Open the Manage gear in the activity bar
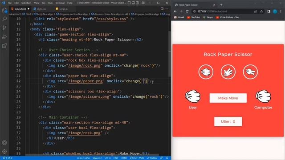Screen dimensions: 285x160 (x=4, y=152)
